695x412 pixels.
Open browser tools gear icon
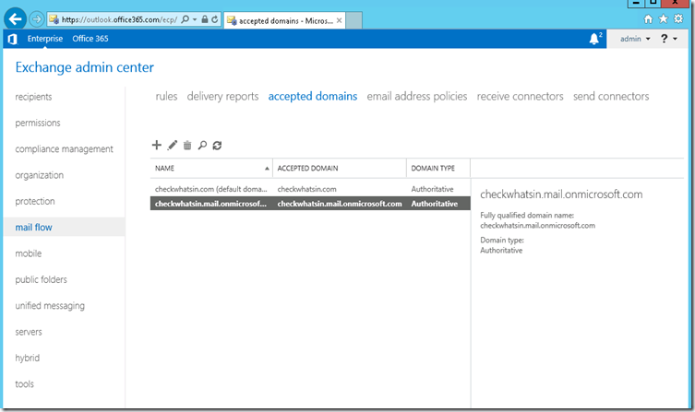(678, 18)
